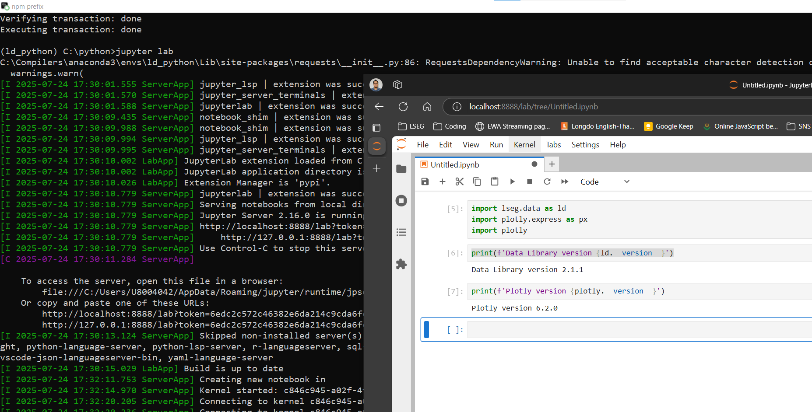The image size is (812, 412).
Task: Toggle the table of contents panel
Action: (x=401, y=232)
